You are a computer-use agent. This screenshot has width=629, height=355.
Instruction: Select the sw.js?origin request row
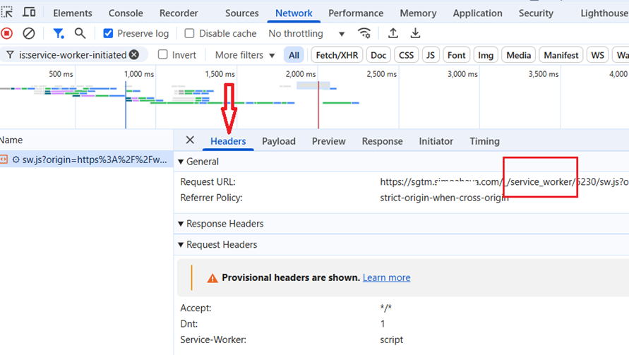[x=86, y=160]
